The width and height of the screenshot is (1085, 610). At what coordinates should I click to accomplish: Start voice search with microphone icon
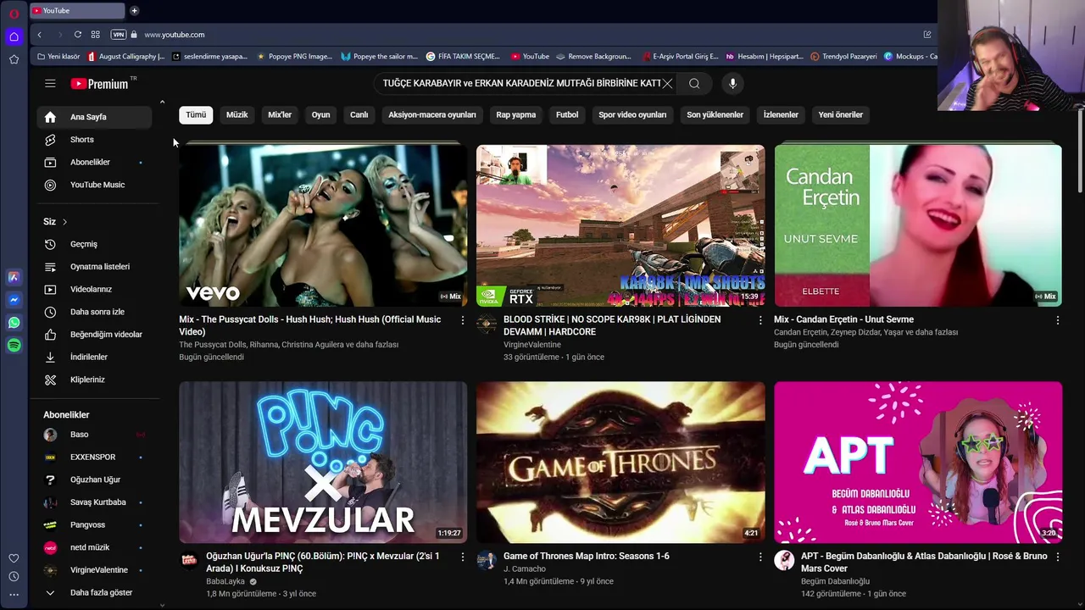pos(732,83)
